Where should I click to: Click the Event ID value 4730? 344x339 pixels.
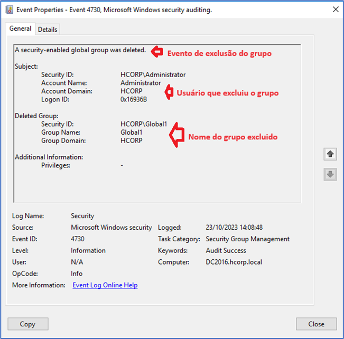tap(79, 239)
